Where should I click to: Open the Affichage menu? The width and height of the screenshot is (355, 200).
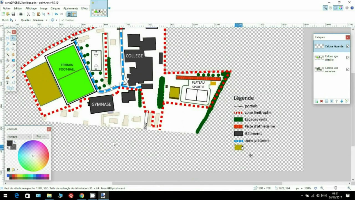click(31, 8)
